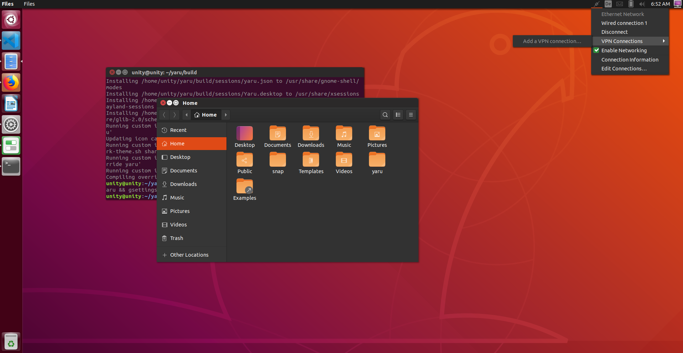The width and height of the screenshot is (683, 353).
Task: Open the Tweaks toggle-switch app in dock
Action: 11,145
